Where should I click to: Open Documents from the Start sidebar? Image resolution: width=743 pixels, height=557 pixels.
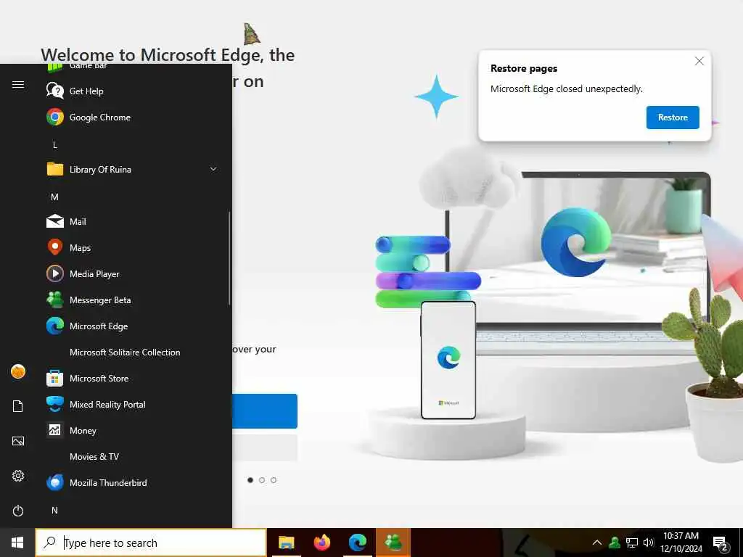[x=18, y=406]
